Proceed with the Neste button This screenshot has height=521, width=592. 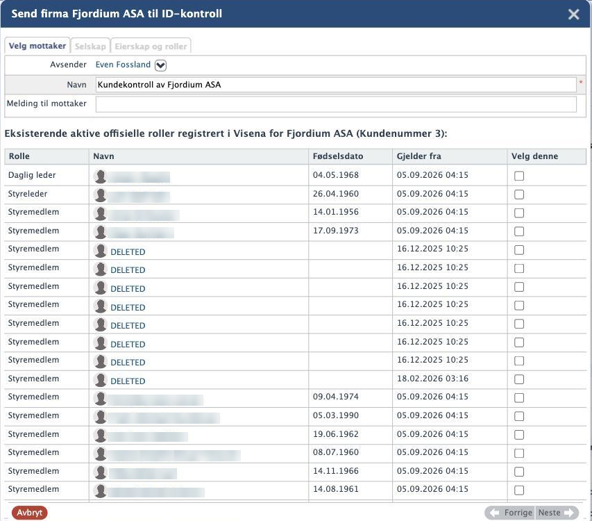[557, 513]
